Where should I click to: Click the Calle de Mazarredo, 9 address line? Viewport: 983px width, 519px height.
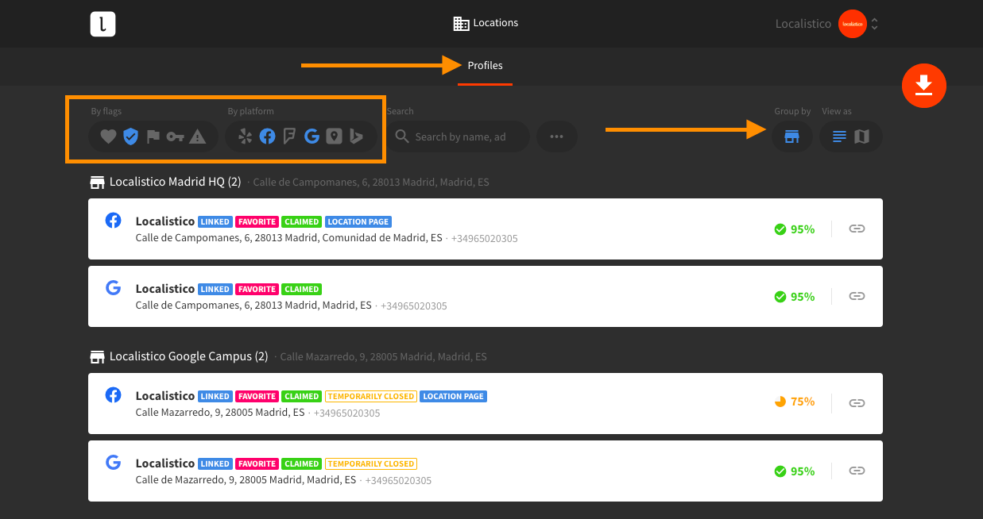246,480
